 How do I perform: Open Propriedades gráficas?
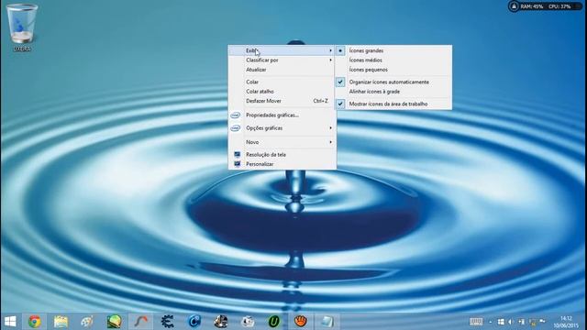point(282,115)
